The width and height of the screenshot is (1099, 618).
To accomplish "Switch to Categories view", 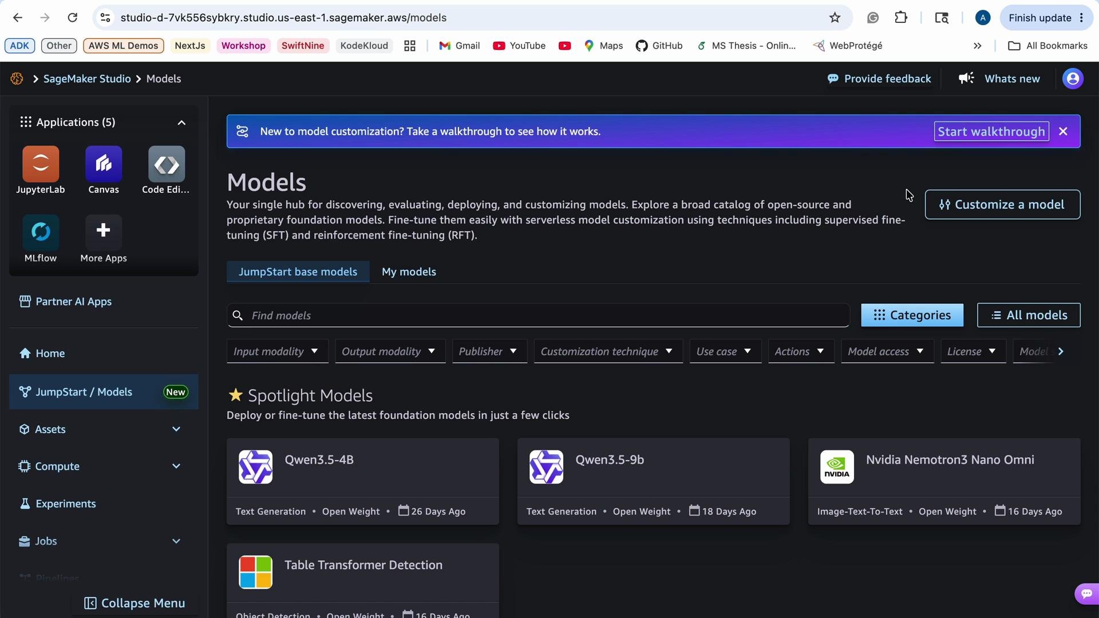I will pos(912,315).
